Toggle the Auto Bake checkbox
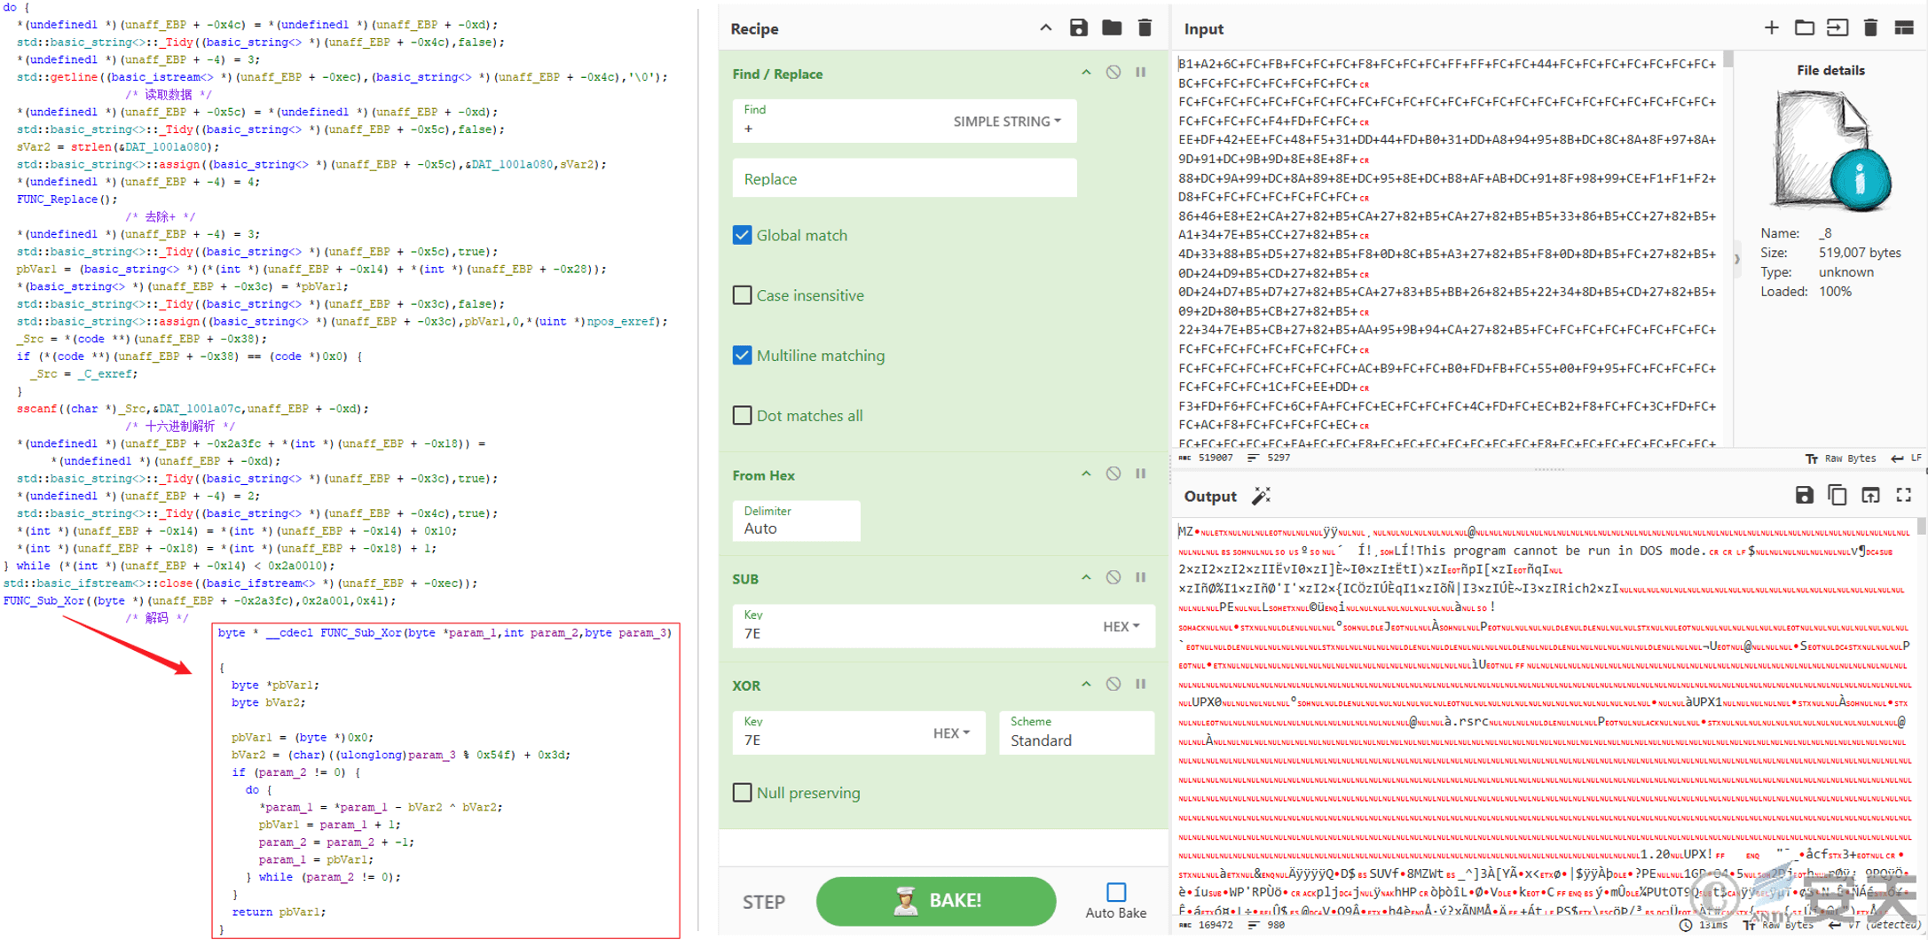This screenshot has height=940, width=1928. pyautogui.click(x=1115, y=892)
